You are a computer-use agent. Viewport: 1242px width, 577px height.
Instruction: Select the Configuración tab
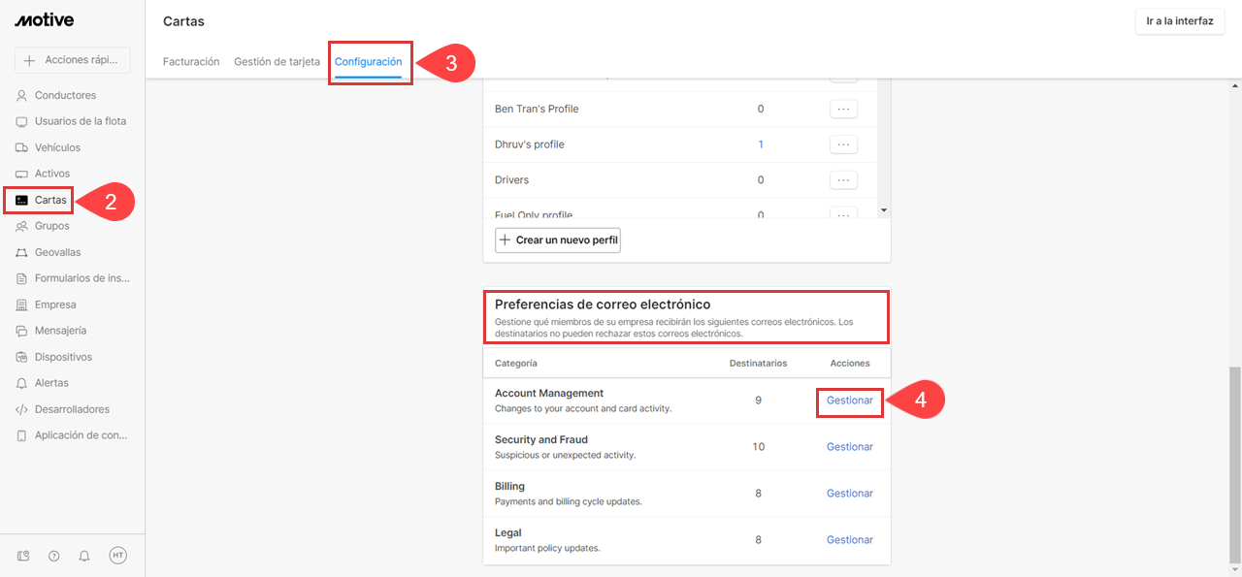coord(369,61)
